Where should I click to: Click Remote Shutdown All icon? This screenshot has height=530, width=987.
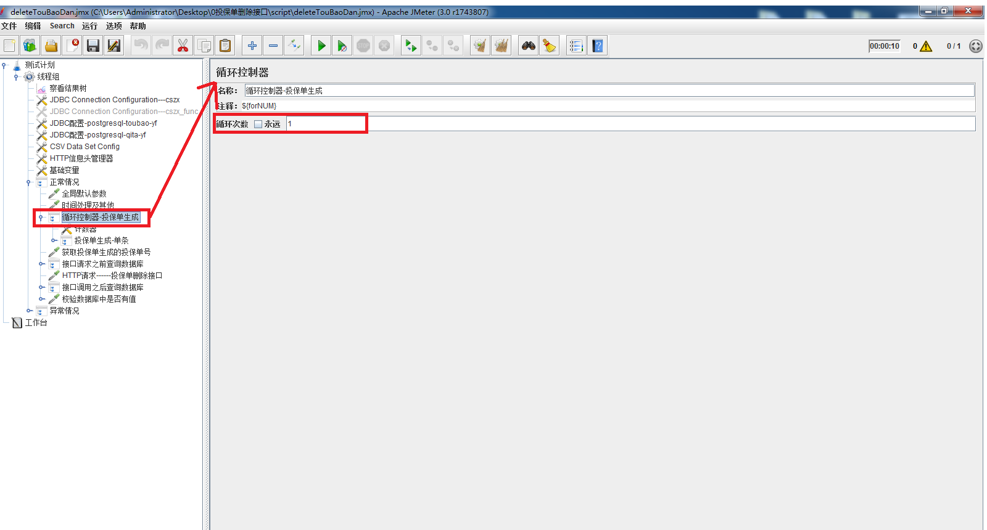tap(453, 46)
